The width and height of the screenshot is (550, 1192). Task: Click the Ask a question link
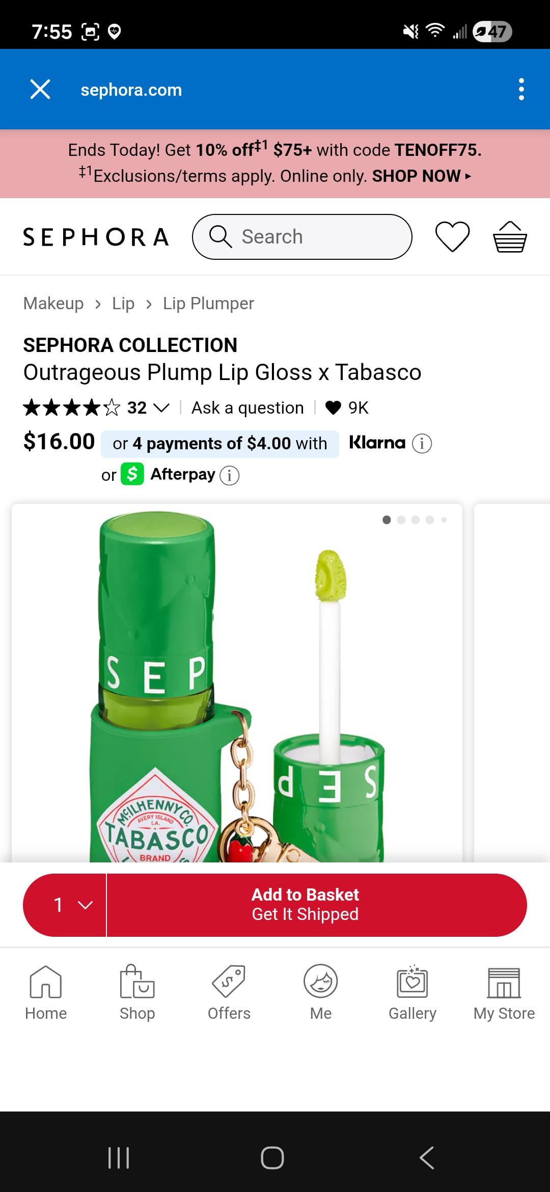(x=248, y=408)
